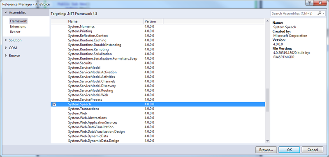Open the help question mark button
329x157 pixels.
pyautogui.click(x=310, y=3)
